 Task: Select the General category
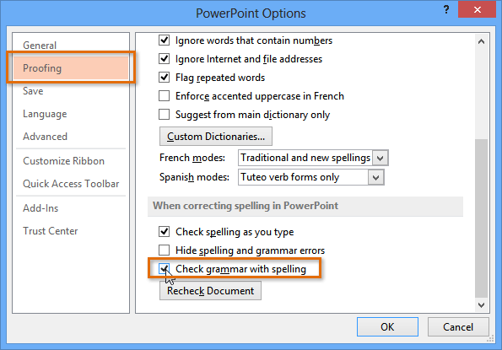(x=71, y=46)
